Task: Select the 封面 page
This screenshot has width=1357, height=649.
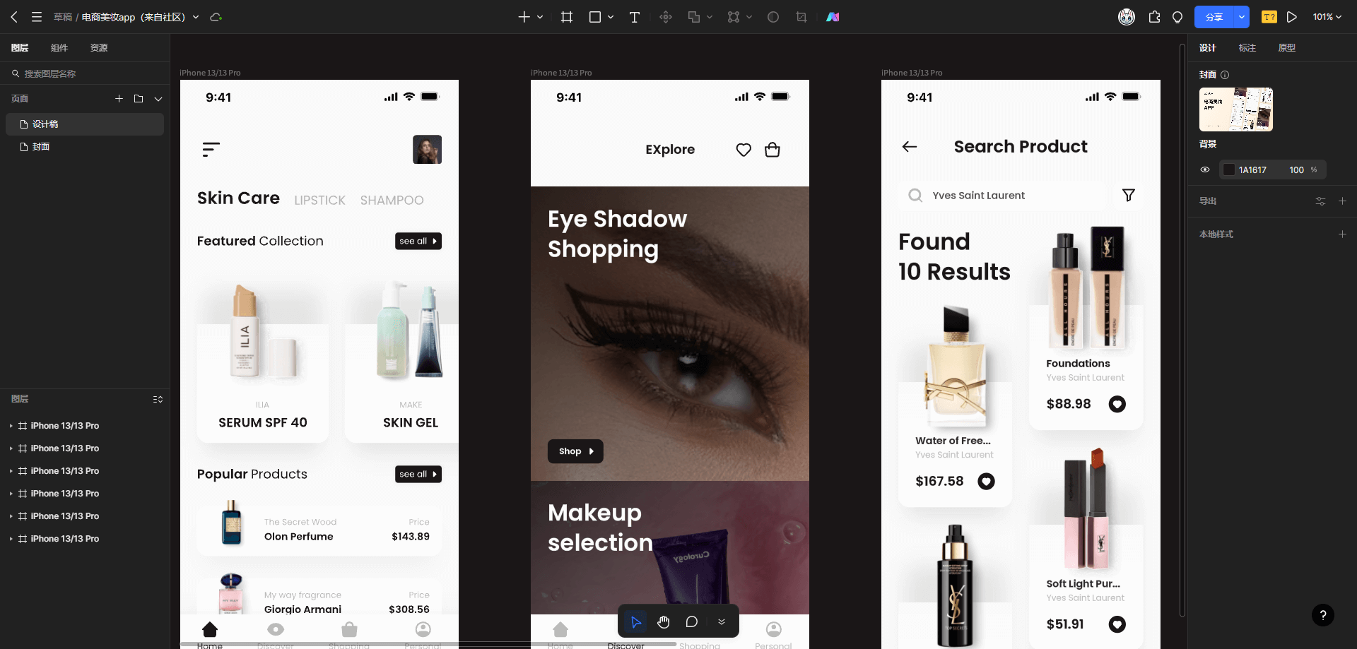Action: click(85, 147)
